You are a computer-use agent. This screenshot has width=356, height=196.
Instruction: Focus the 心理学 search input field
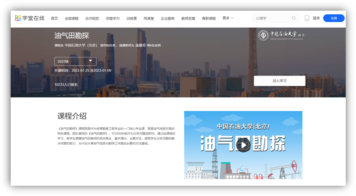[x=271, y=18]
